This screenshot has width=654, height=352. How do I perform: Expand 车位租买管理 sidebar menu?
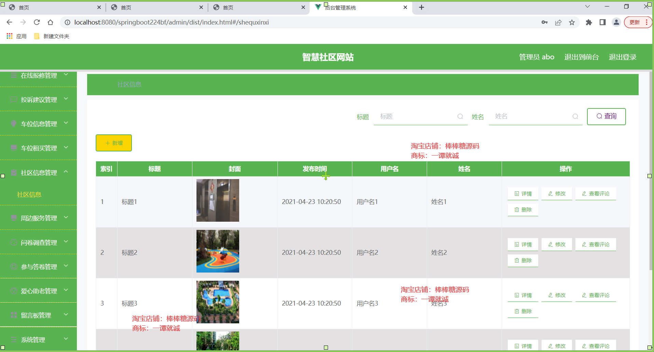tap(38, 148)
